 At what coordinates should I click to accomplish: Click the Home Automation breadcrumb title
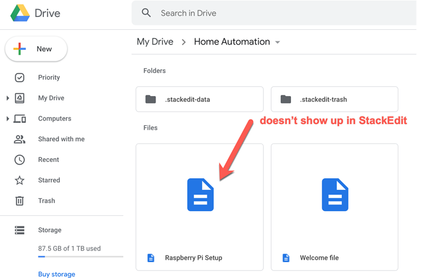(232, 42)
